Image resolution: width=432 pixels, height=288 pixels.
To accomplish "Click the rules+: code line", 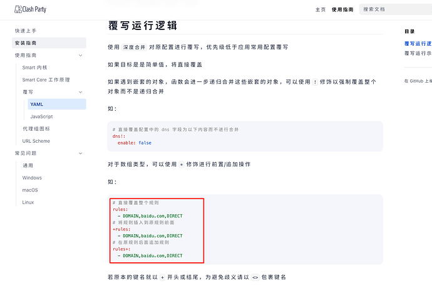I will (121, 249).
